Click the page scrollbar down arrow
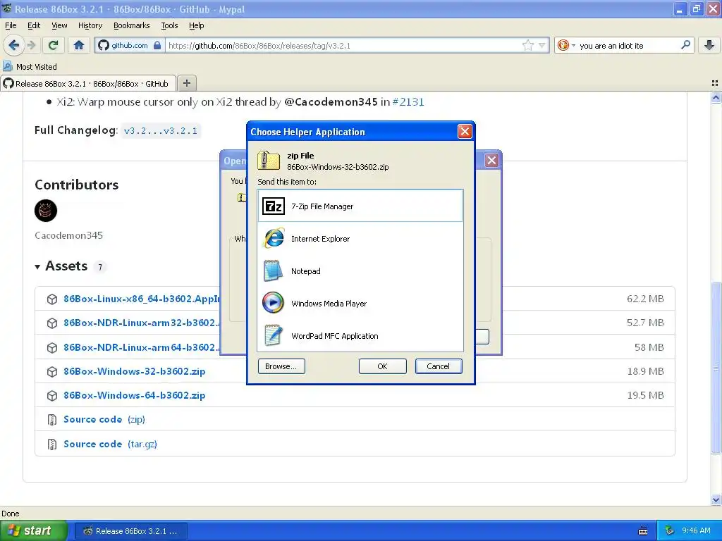Image resolution: width=722 pixels, height=541 pixels. click(x=716, y=499)
